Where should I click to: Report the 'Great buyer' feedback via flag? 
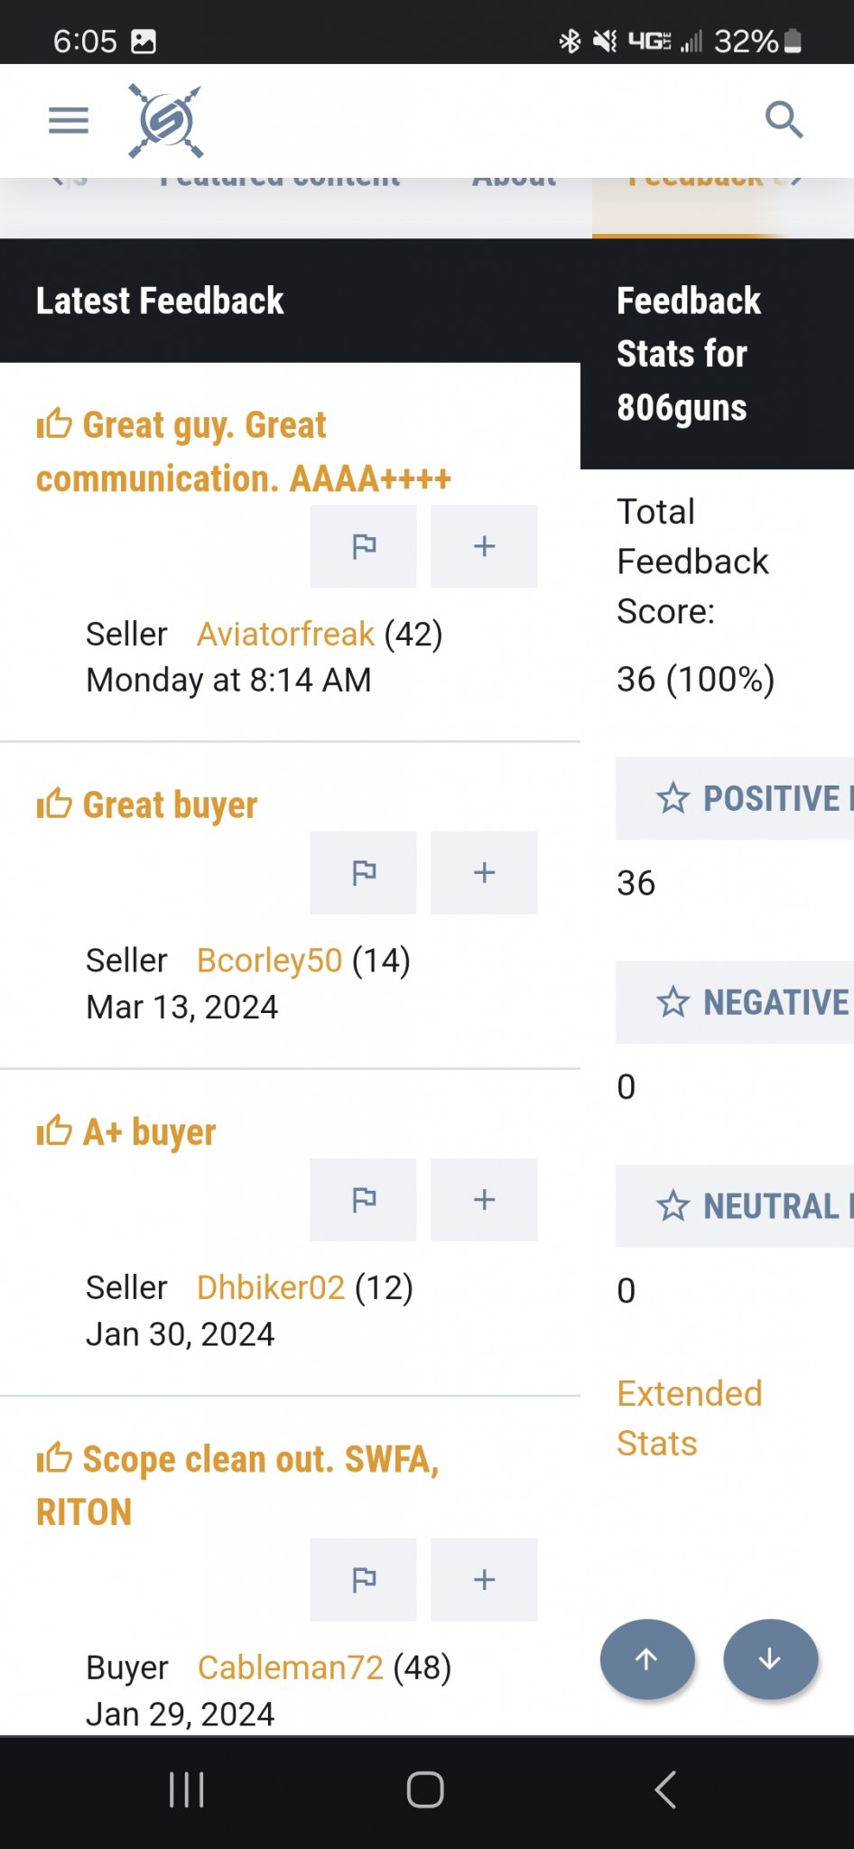coord(363,872)
